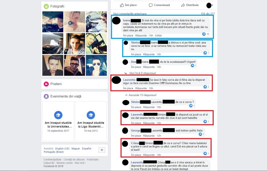Image resolution: width=267 pixels, height=171 pixels.
Task: Click graduation icon for Universitatea event
Action: pyautogui.click(x=58, y=115)
